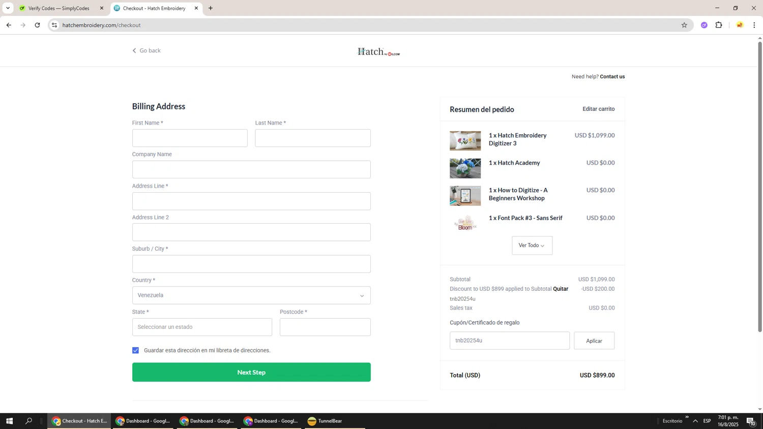Click the Hatch Academy product thumbnail
The height and width of the screenshot is (429, 763).
(x=465, y=168)
